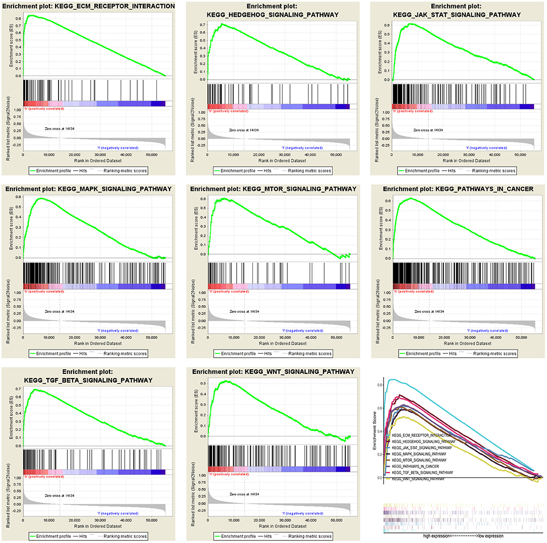
Task: Click the KEGG_WNT_SIGNALING_PATHWAY plot title
Action: point(273,371)
